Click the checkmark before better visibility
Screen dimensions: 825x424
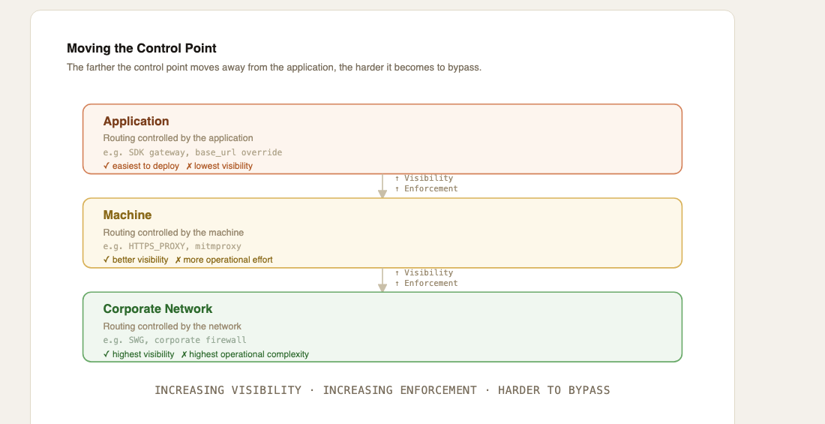tap(106, 260)
